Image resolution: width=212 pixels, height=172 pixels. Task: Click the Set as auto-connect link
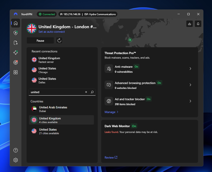[x=51, y=32]
